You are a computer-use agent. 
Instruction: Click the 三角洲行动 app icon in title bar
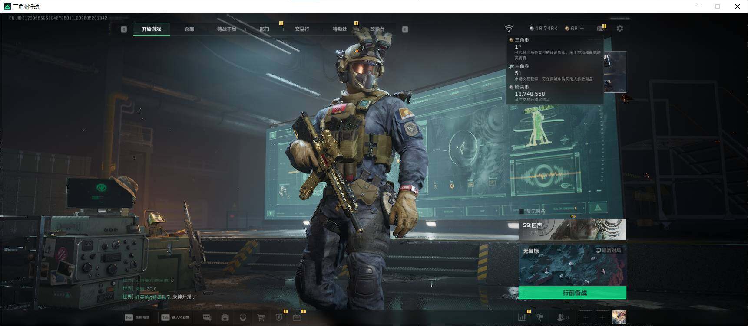tap(7, 7)
